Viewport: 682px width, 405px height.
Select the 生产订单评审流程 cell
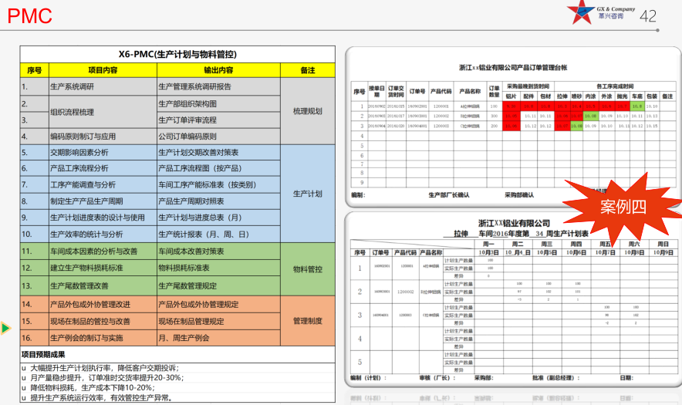click(218, 120)
